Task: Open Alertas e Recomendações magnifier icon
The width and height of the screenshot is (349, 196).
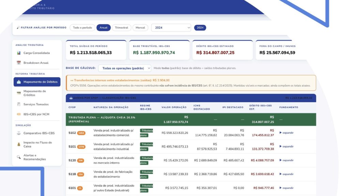Action: tap(19, 157)
